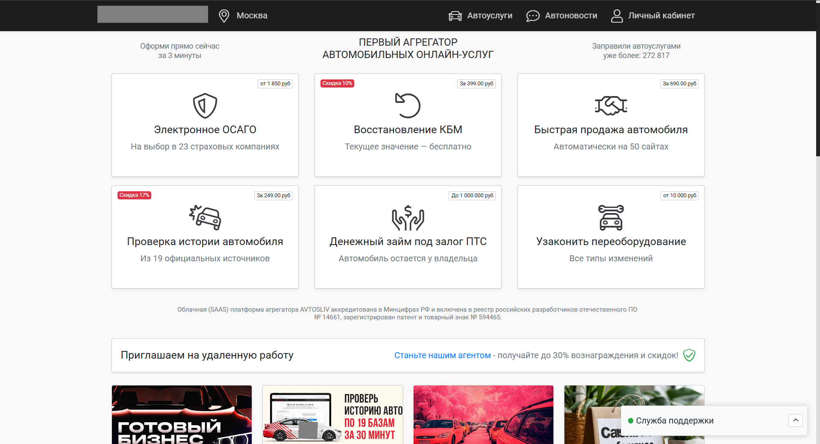Click the handshake icon for Быстрая продажа автомобиля

pos(611,105)
